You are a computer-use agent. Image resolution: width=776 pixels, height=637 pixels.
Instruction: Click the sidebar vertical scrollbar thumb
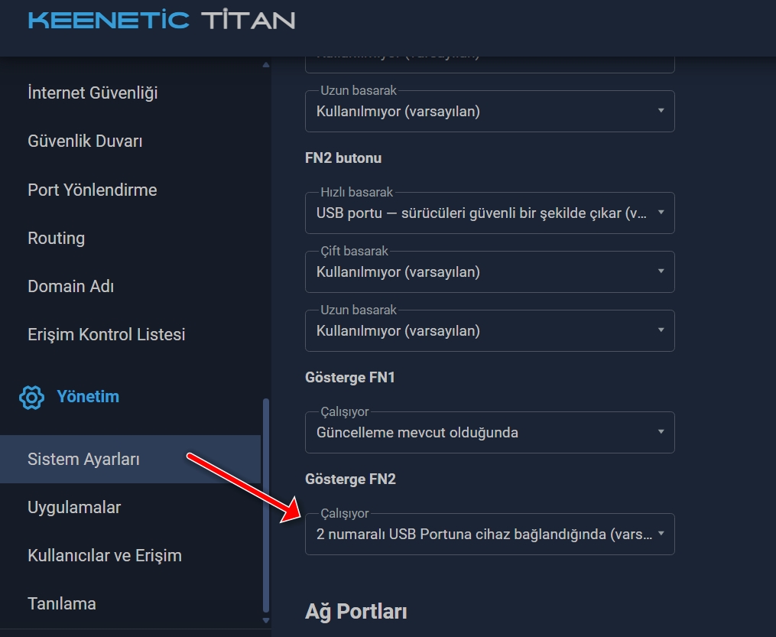[x=266, y=505]
